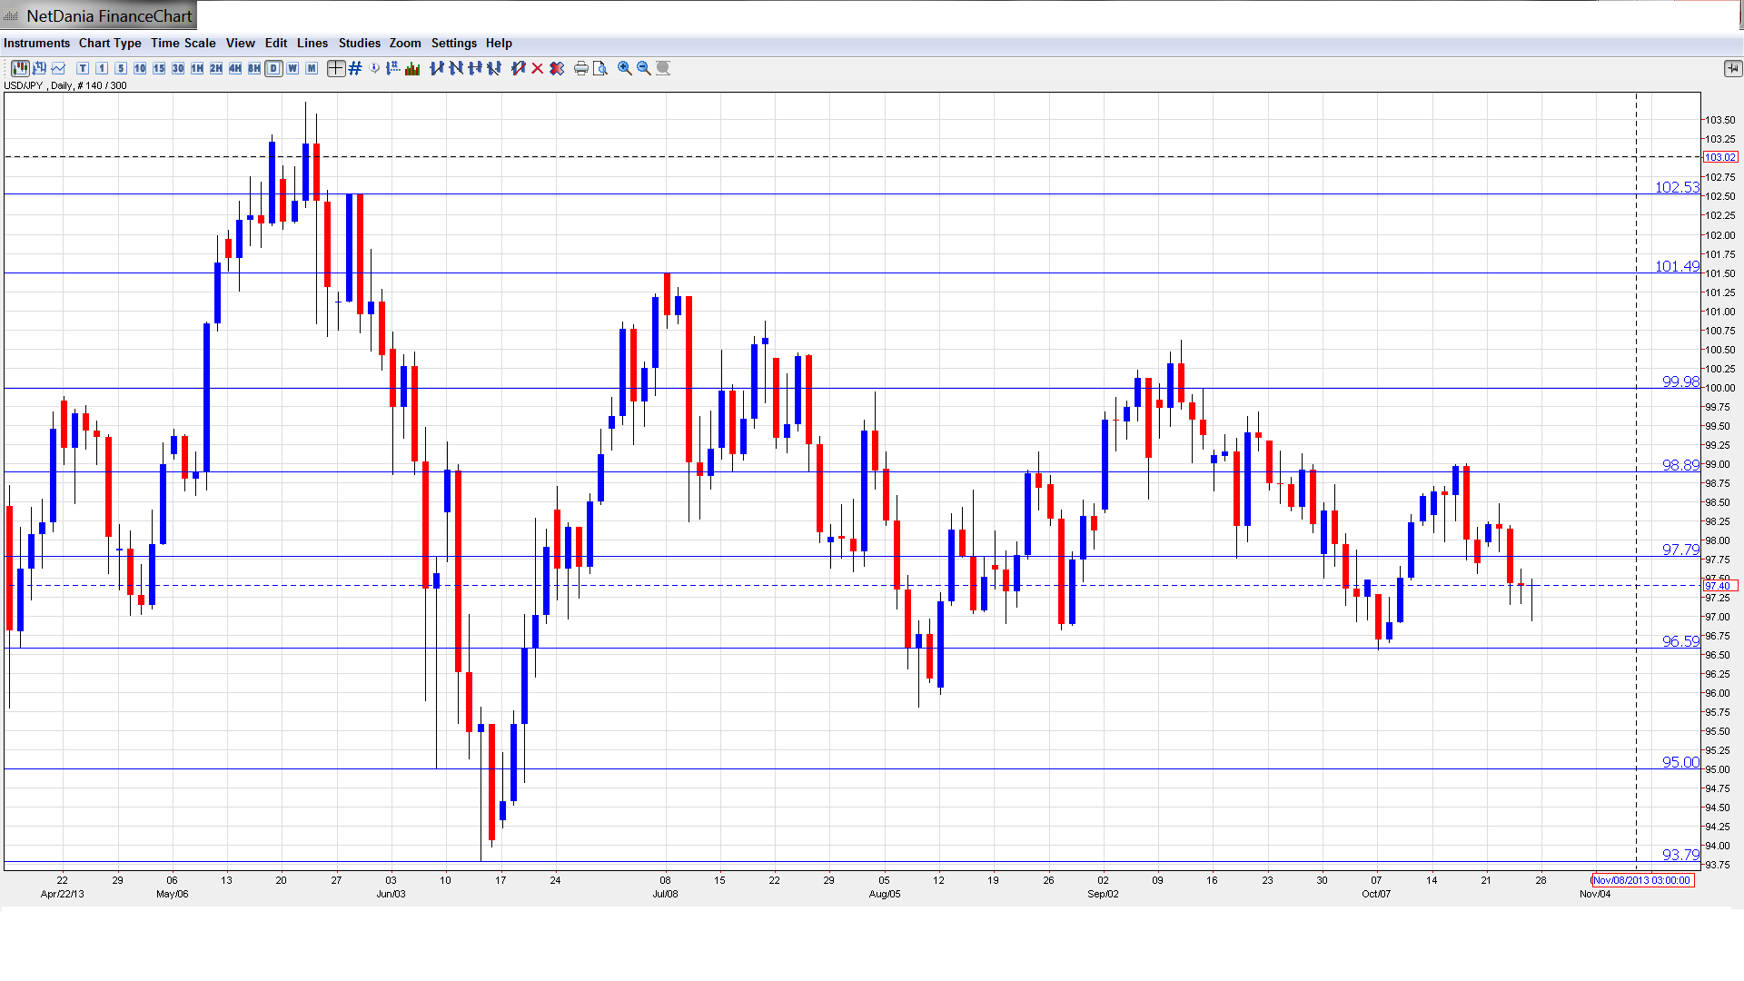Select the Weekly (W) time scale button
This screenshot has height=981, width=1744.
(x=292, y=68)
